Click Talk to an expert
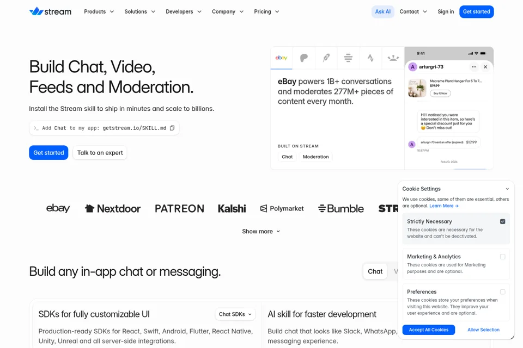Viewport: 523px width, 348px height. [100, 152]
